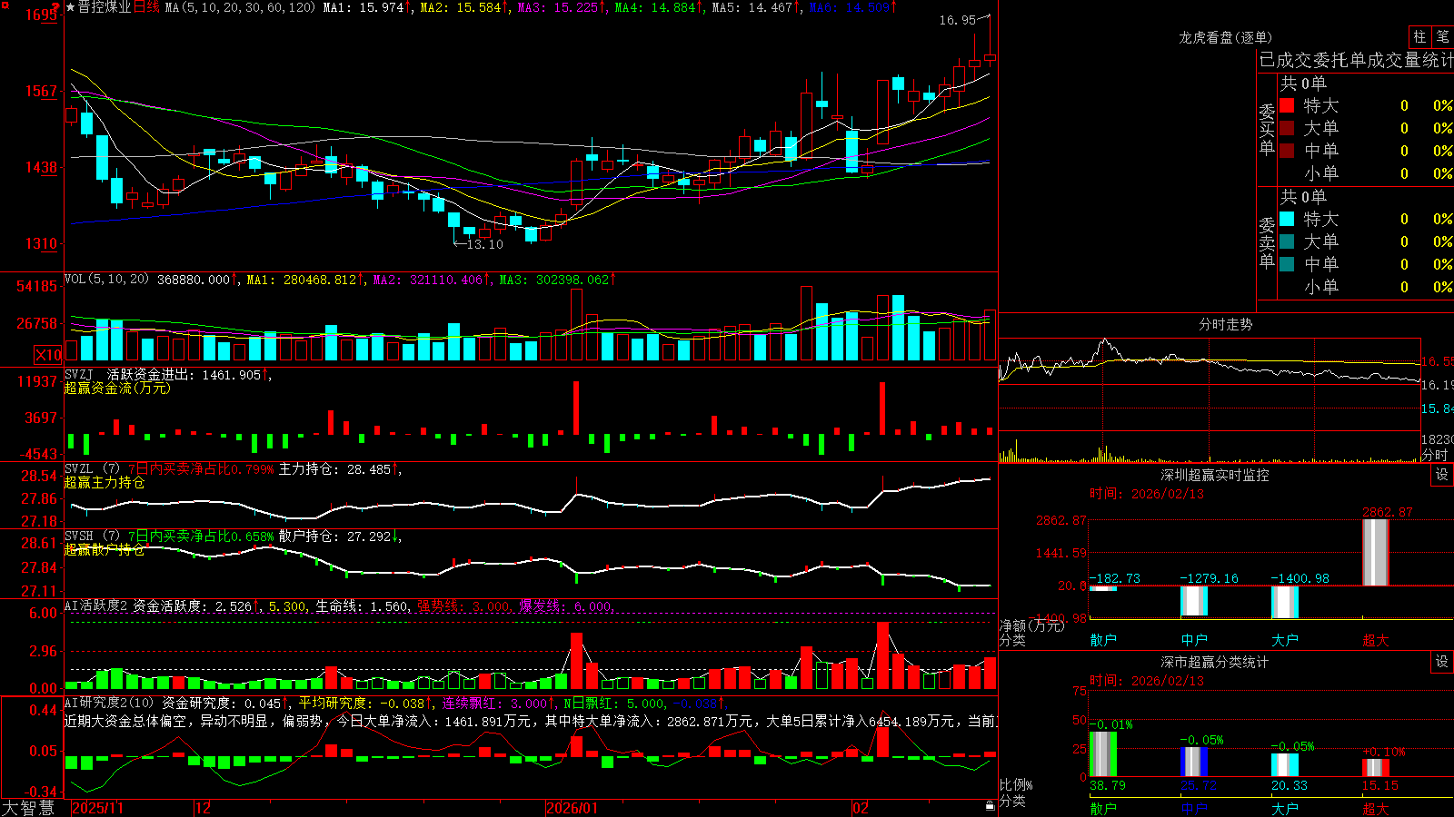
Task: Click the X10 volume scale box
Action: coord(48,355)
